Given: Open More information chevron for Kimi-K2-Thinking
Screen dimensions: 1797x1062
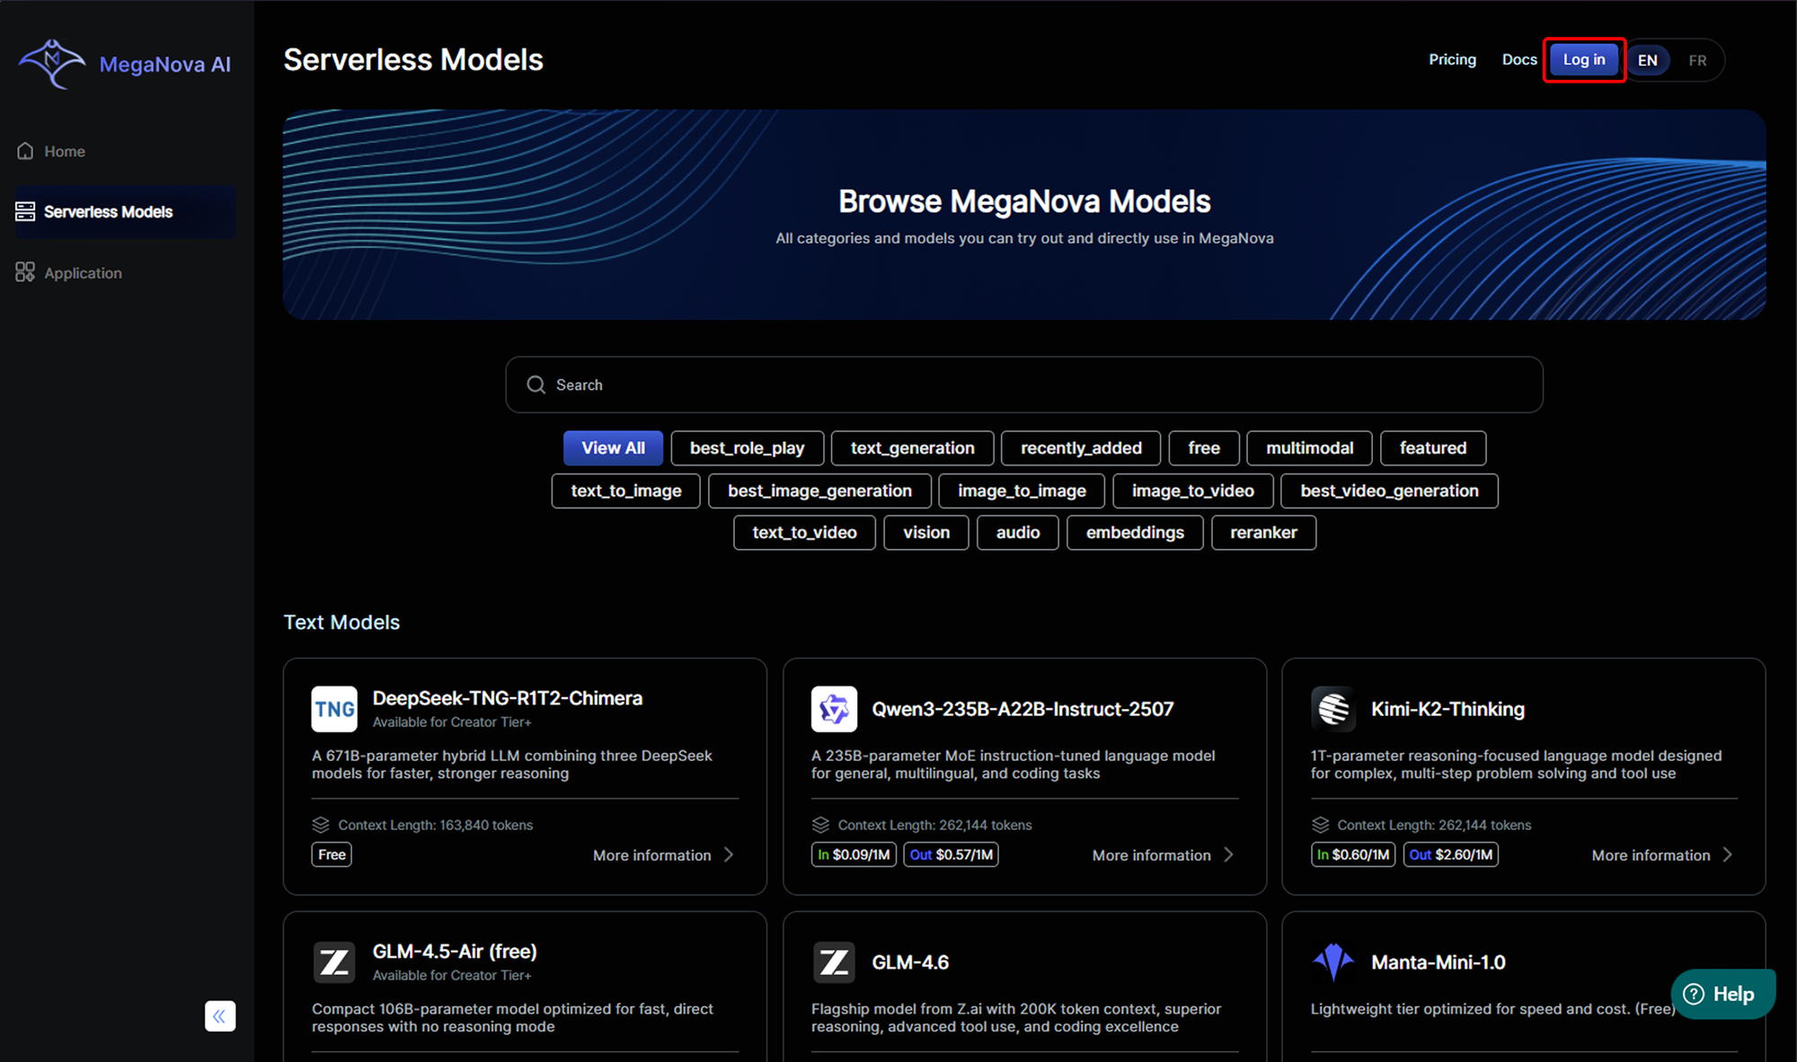Looking at the screenshot, I should [x=1727, y=854].
